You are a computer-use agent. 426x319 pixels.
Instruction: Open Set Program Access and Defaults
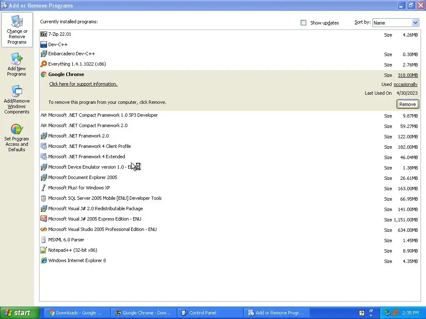point(17,138)
